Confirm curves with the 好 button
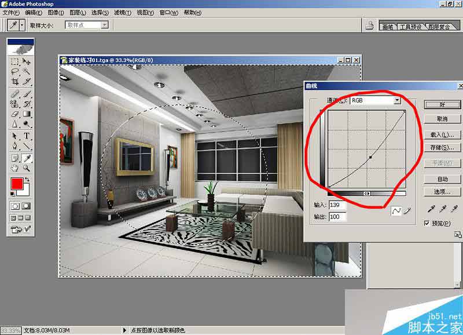The width and height of the screenshot is (463, 335). click(442, 104)
